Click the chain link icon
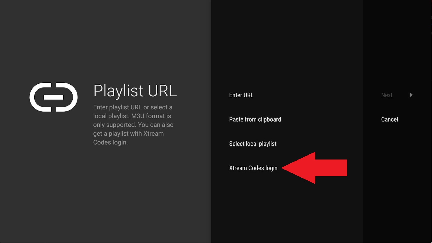 click(54, 97)
